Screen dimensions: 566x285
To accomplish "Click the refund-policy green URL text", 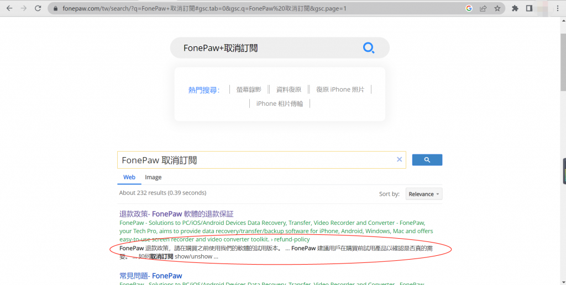I will click(292, 239).
